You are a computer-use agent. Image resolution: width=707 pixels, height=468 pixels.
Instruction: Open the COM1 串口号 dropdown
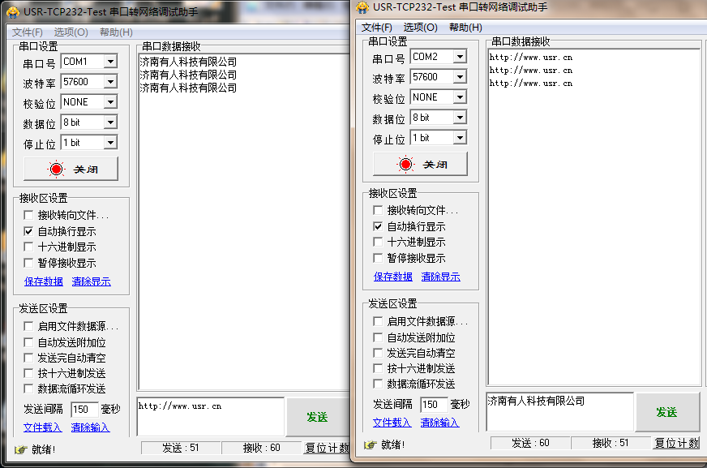112,61
